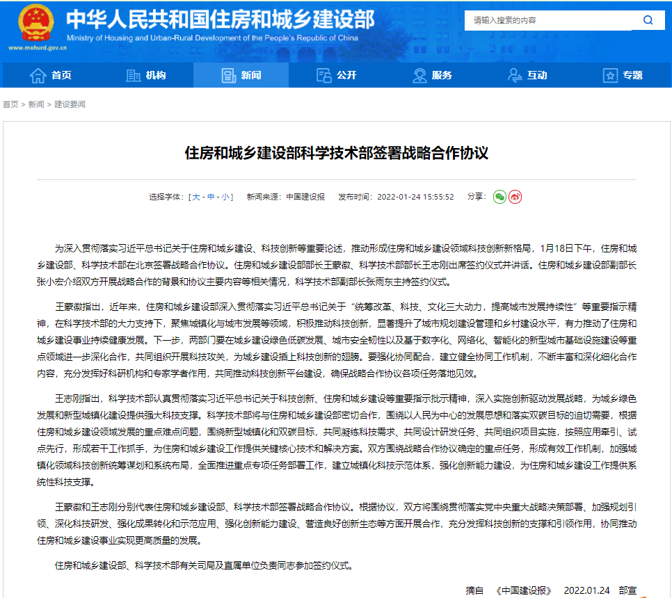Open the 互动 navigation tab

click(x=527, y=75)
